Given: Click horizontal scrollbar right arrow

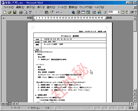Looking at the screenshot, I should pos(131,104).
